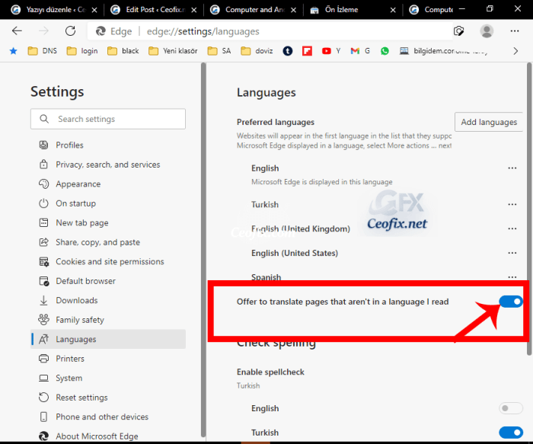This screenshot has width=533, height=444.
Task: Open Family safety settings
Action: coord(108,320)
